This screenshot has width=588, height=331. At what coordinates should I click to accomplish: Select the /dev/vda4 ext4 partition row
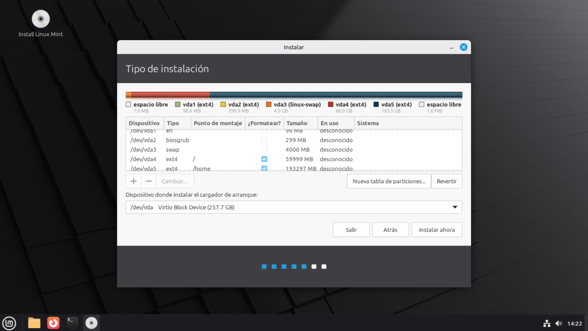[213, 159]
